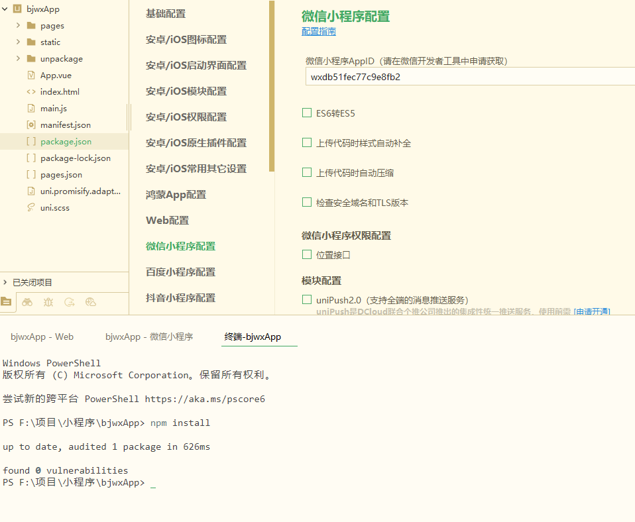
Task: Click the main.js file icon
Action: click(x=31, y=108)
